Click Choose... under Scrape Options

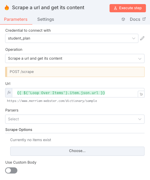[x=77, y=151]
